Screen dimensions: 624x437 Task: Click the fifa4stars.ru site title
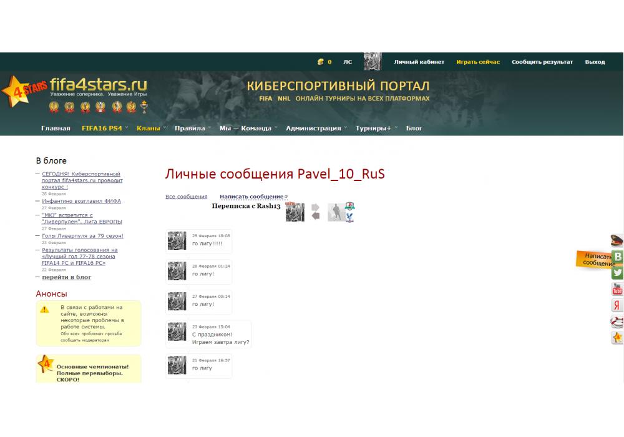click(99, 84)
